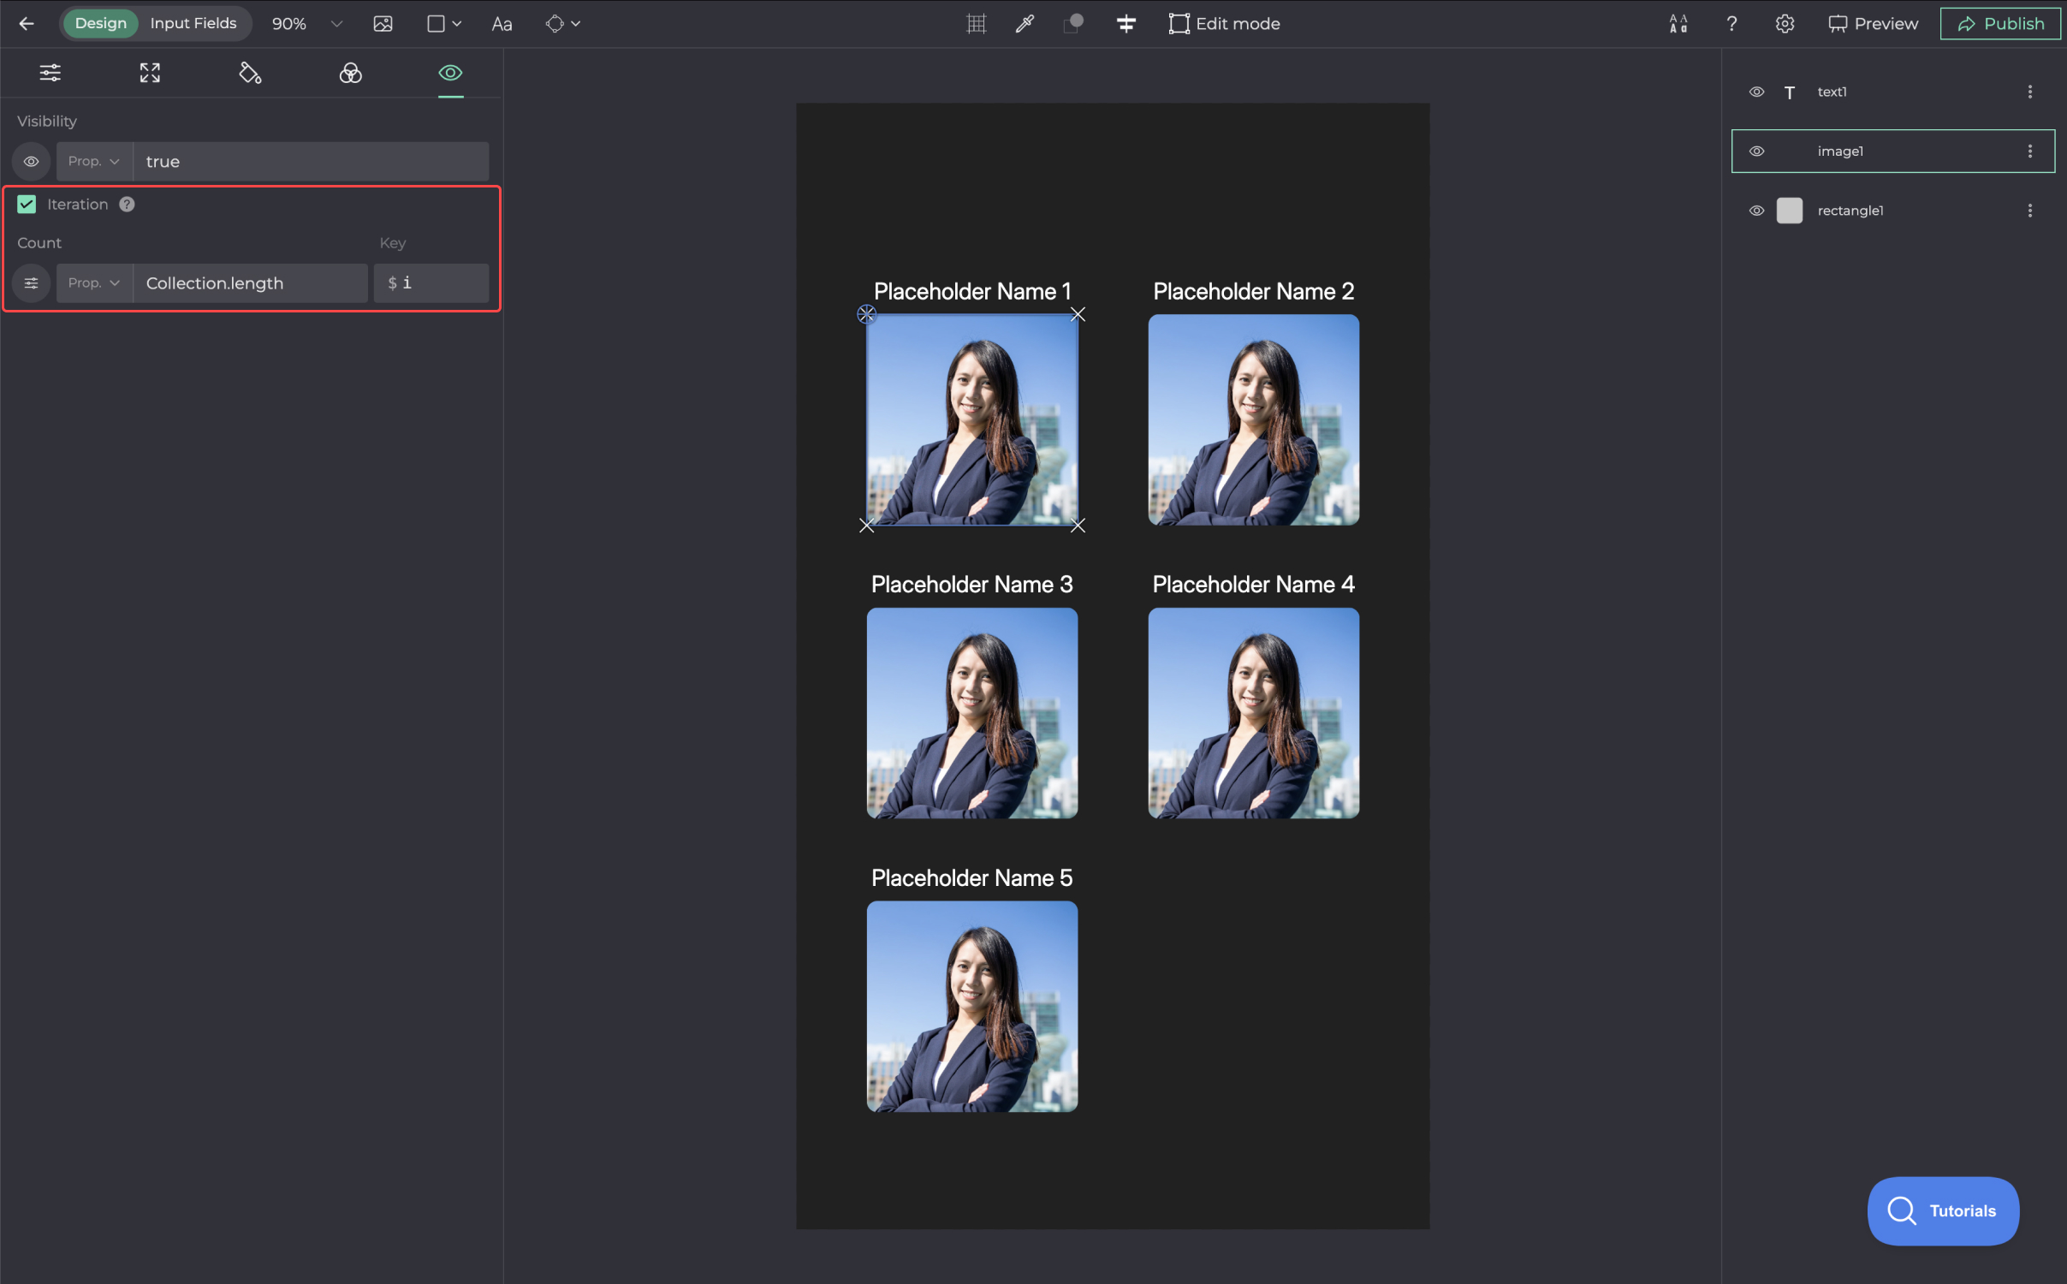2067x1284 pixels.
Task: Open the fill paint bucket tab
Action: pyautogui.click(x=250, y=73)
